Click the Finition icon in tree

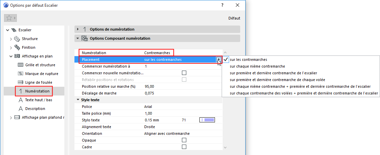point(17,47)
